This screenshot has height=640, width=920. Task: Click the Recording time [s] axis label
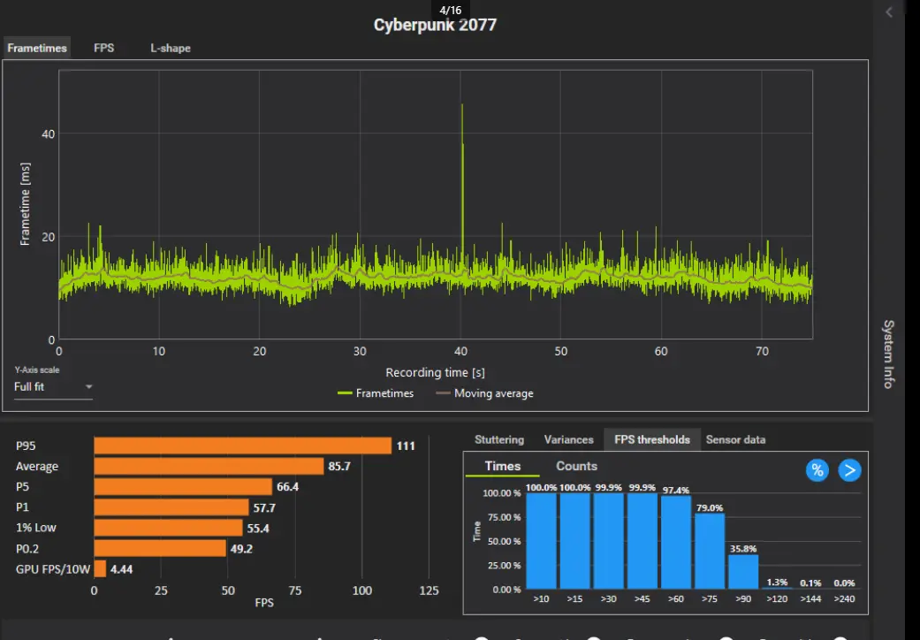[435, 372]
